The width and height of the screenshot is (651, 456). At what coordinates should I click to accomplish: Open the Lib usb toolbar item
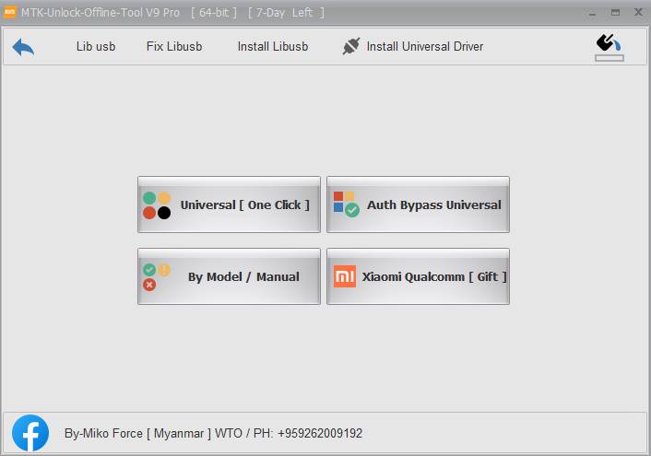96,46
